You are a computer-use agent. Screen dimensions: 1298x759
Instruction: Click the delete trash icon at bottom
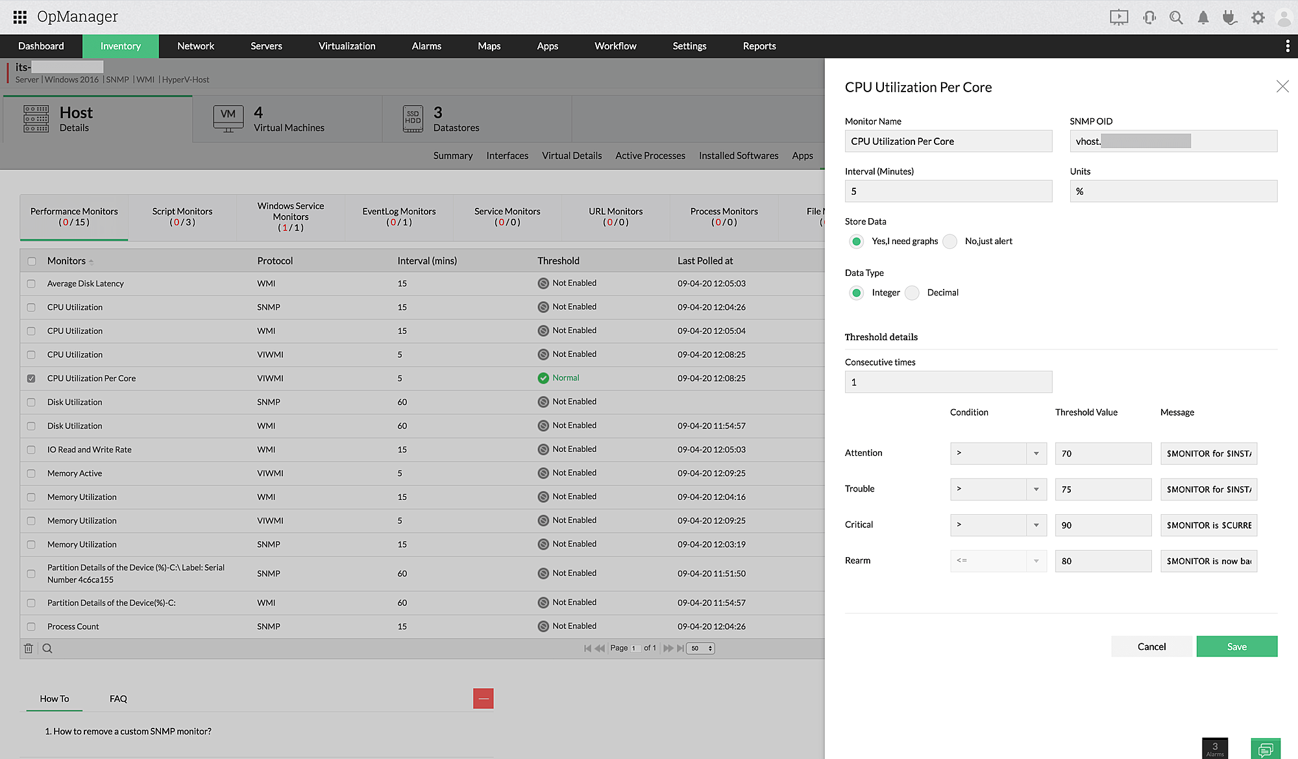pos(30,648)
